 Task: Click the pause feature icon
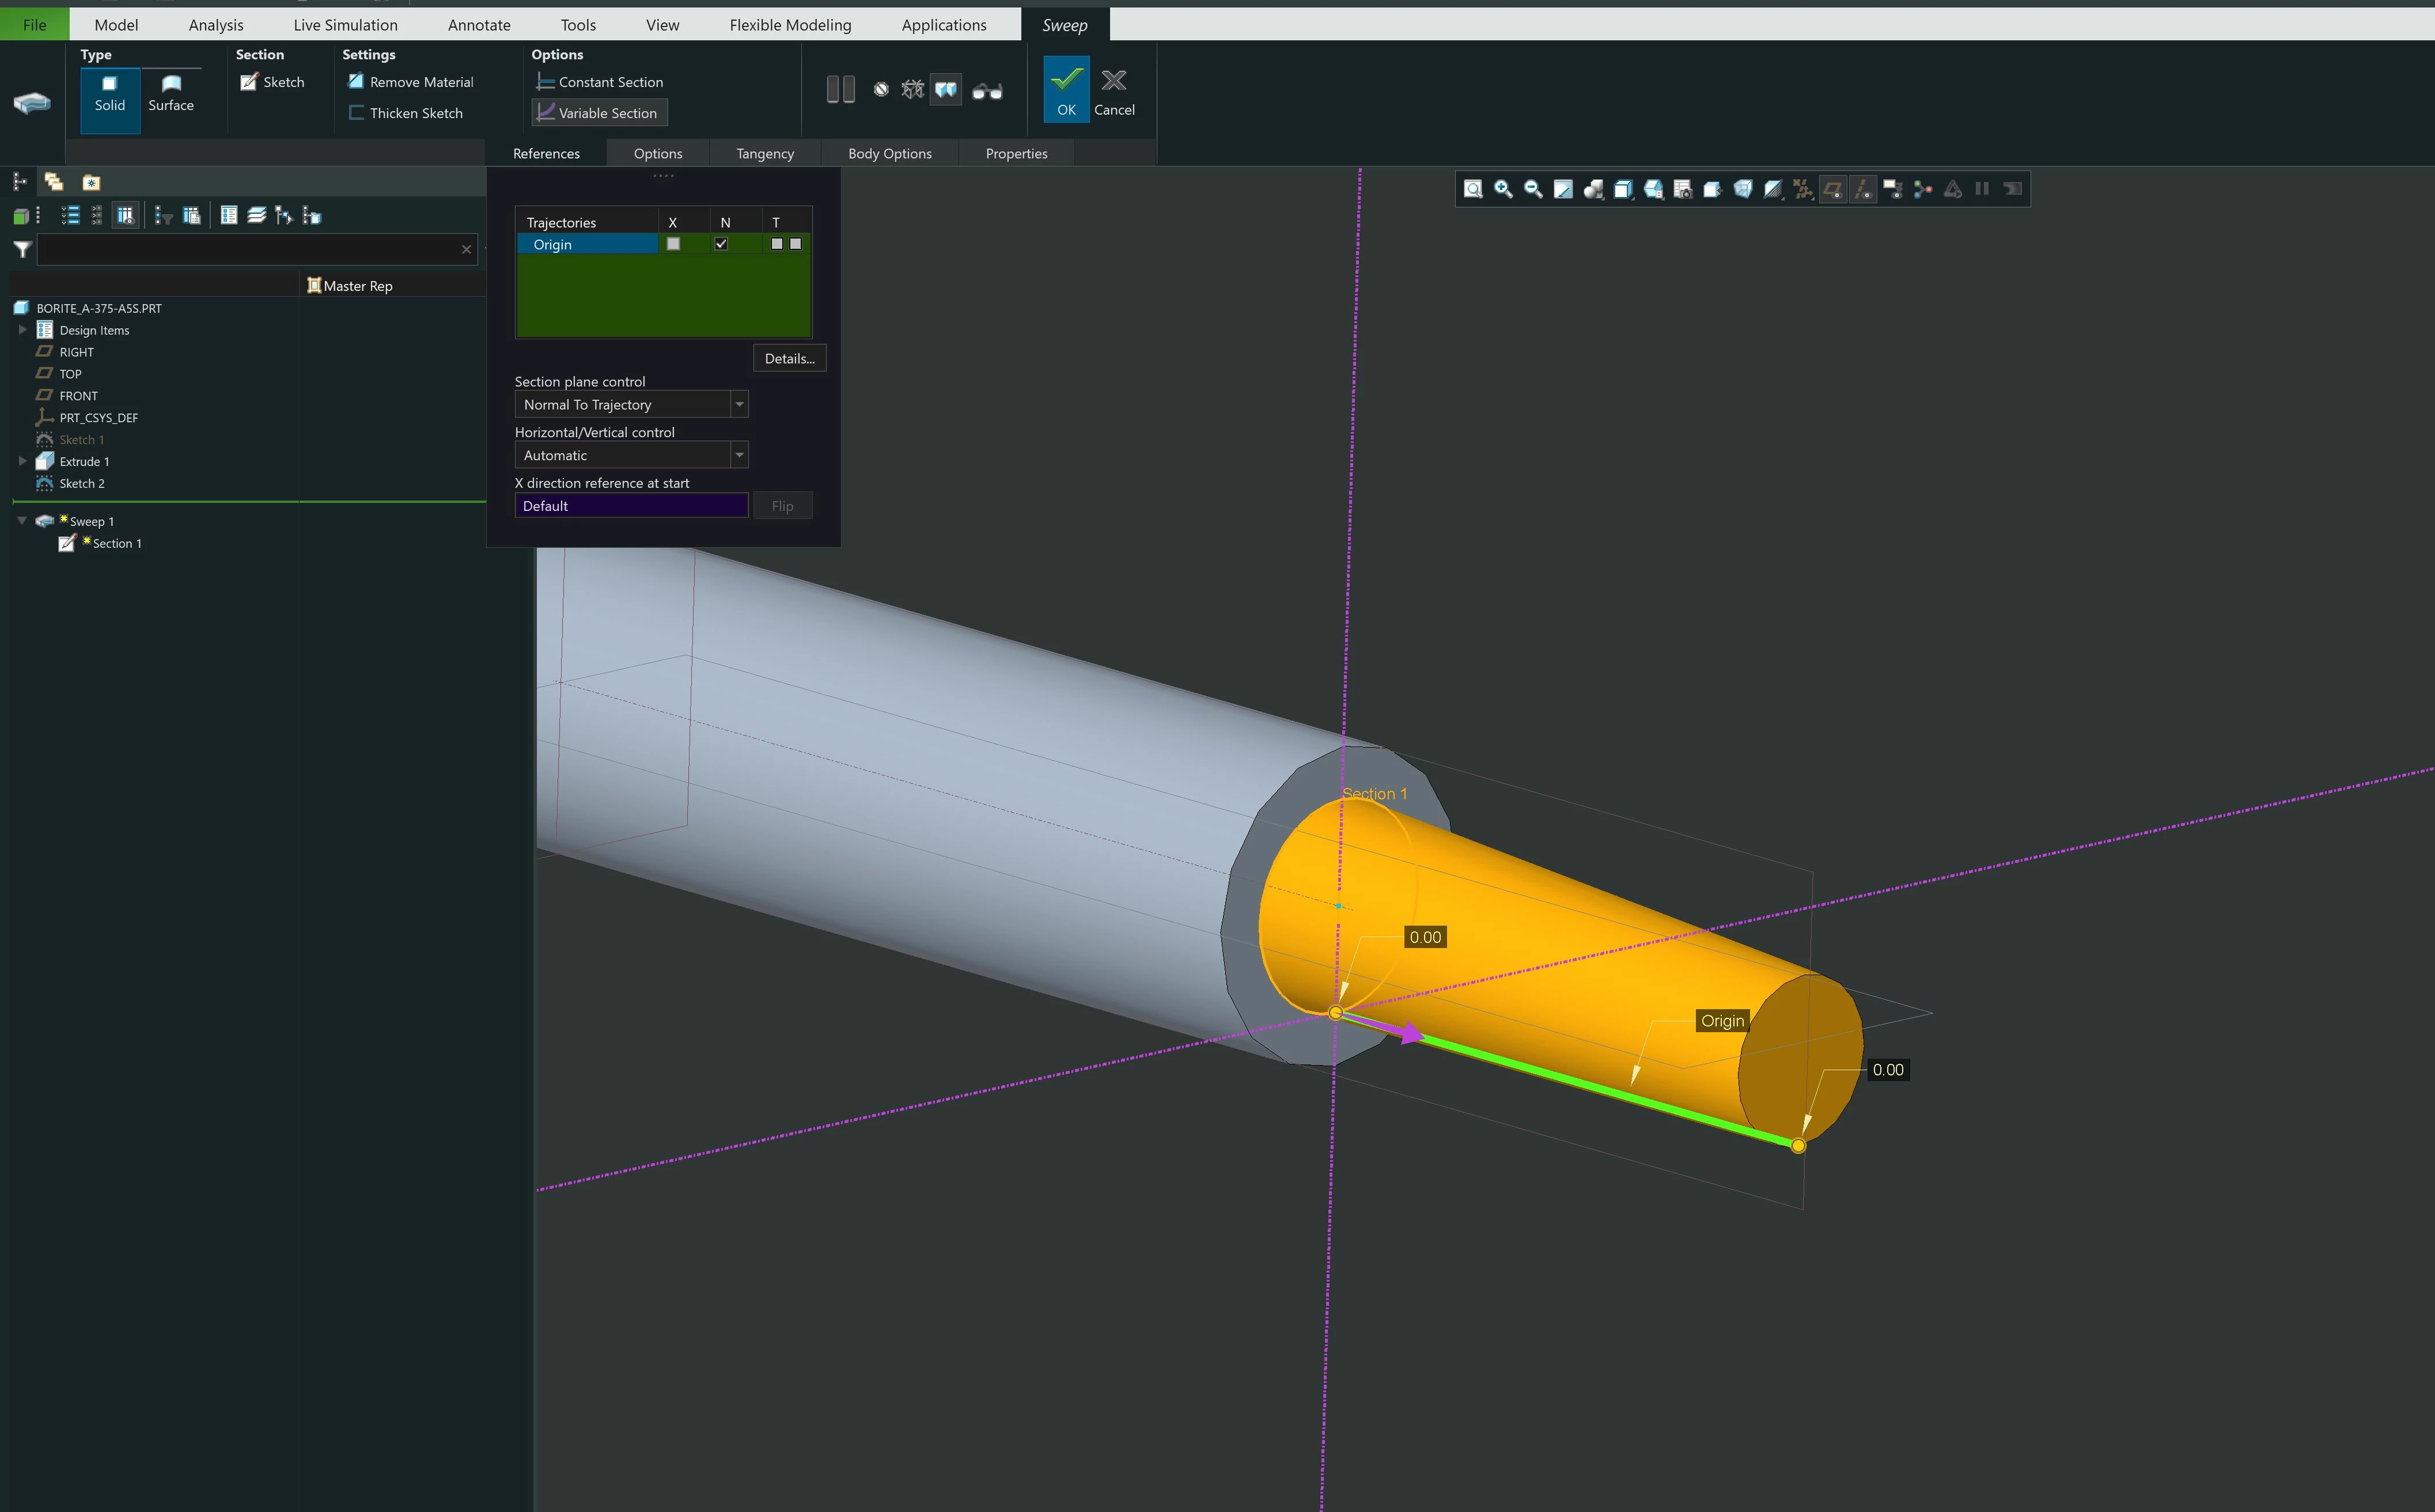pos(840,90)
